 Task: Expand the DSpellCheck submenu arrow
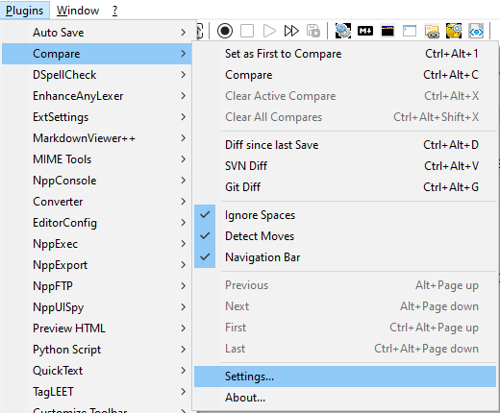point(183,75)
